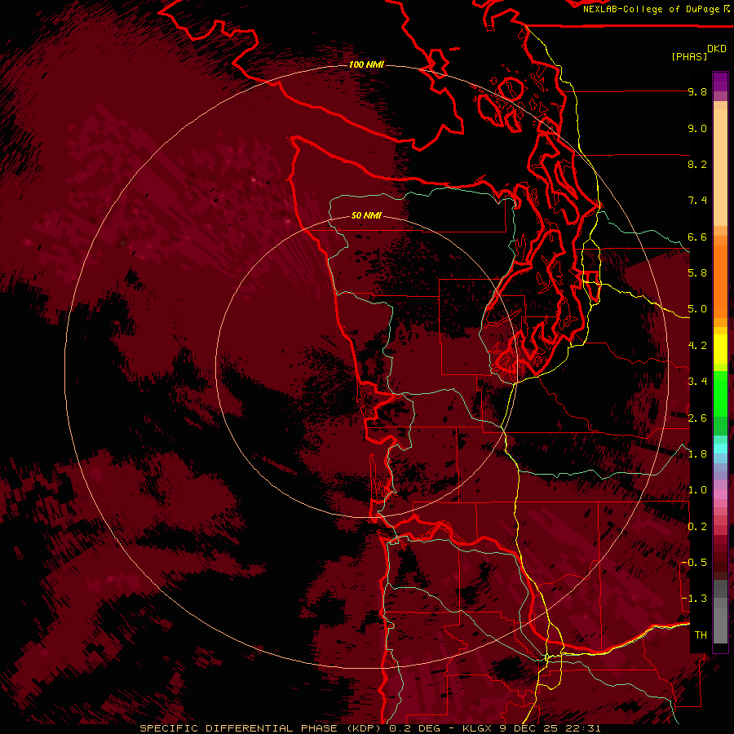Click the "0.2 DEG" elevation text

(413, 728)
